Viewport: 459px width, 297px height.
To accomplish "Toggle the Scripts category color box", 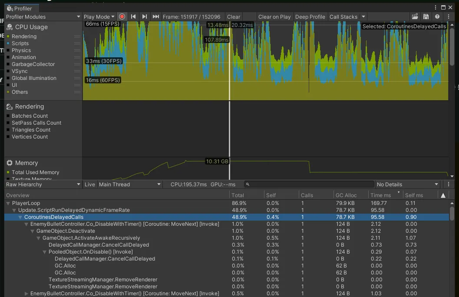I will coord(8,43).
